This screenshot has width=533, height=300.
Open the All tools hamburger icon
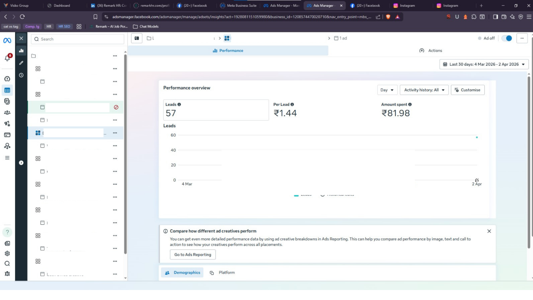(7, 158)
